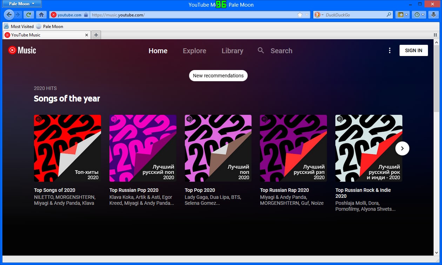Open the Pale Moon application menu button
442x265 pixels.
point(22,4)
